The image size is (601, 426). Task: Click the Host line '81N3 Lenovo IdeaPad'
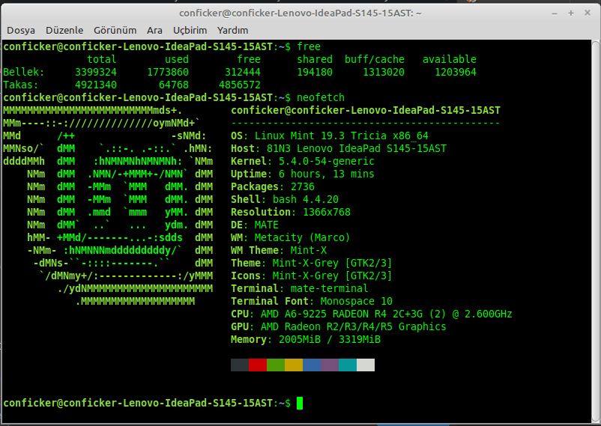tap(324, 148)
